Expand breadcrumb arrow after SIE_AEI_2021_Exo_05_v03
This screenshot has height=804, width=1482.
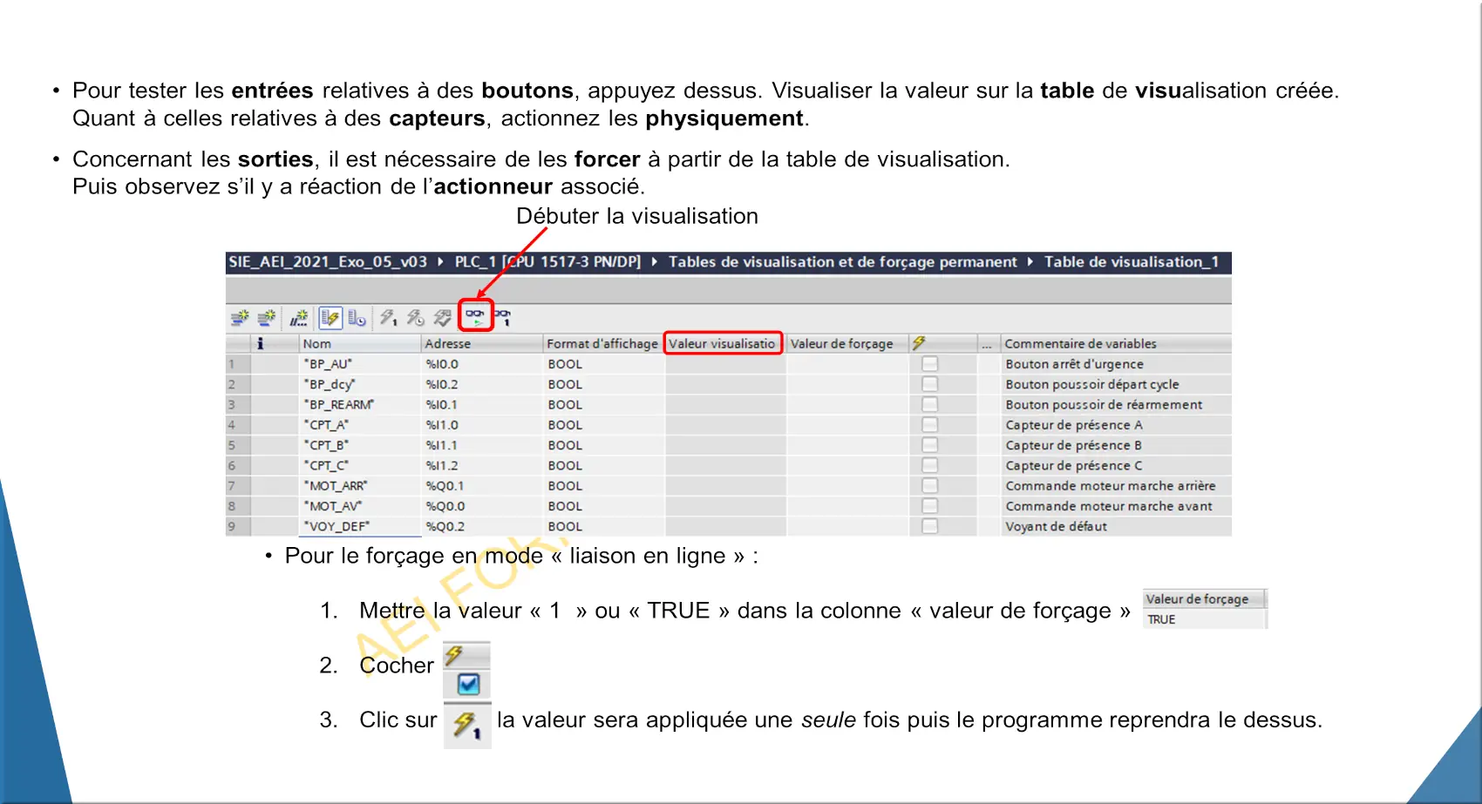(440, 262)
